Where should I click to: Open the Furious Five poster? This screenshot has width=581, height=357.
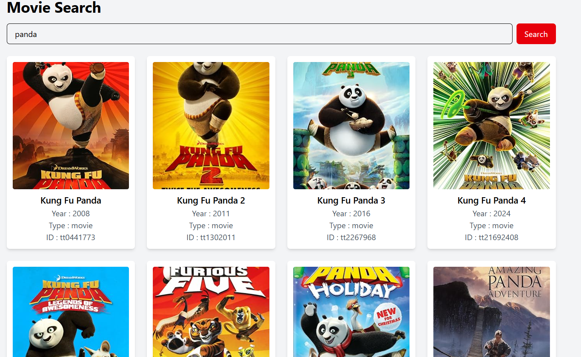[211, 312]
